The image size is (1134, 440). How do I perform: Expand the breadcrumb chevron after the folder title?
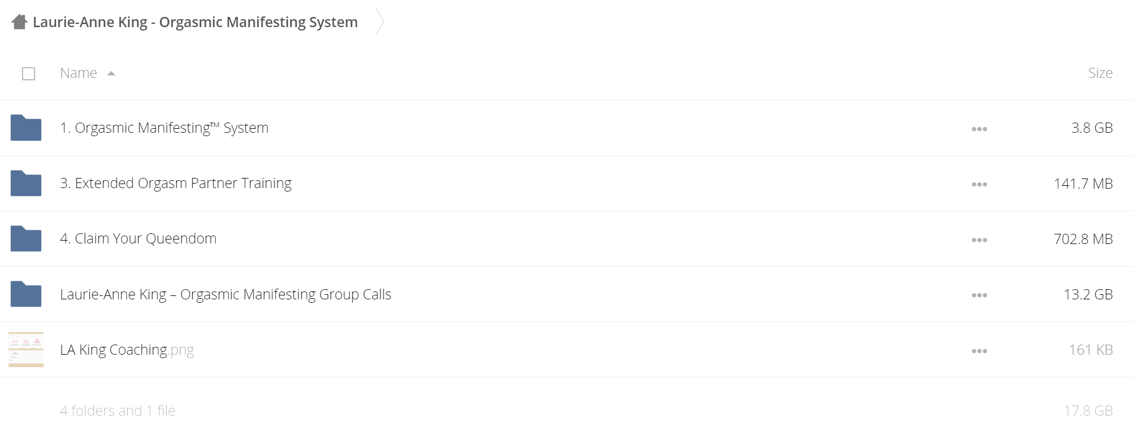pyautogui.click(x=380, y=22)
